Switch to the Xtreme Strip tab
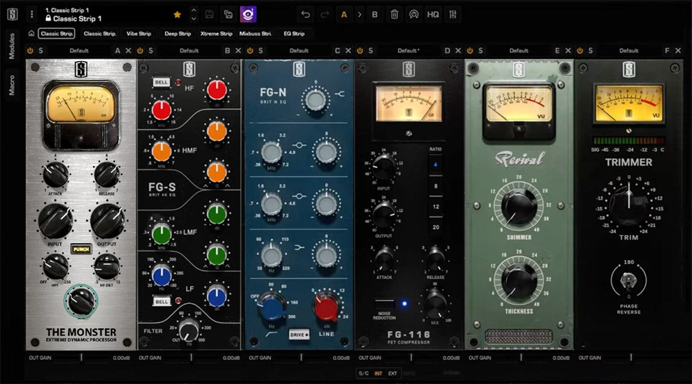Viewport: 692px width, 384px height. pos(216,33)
